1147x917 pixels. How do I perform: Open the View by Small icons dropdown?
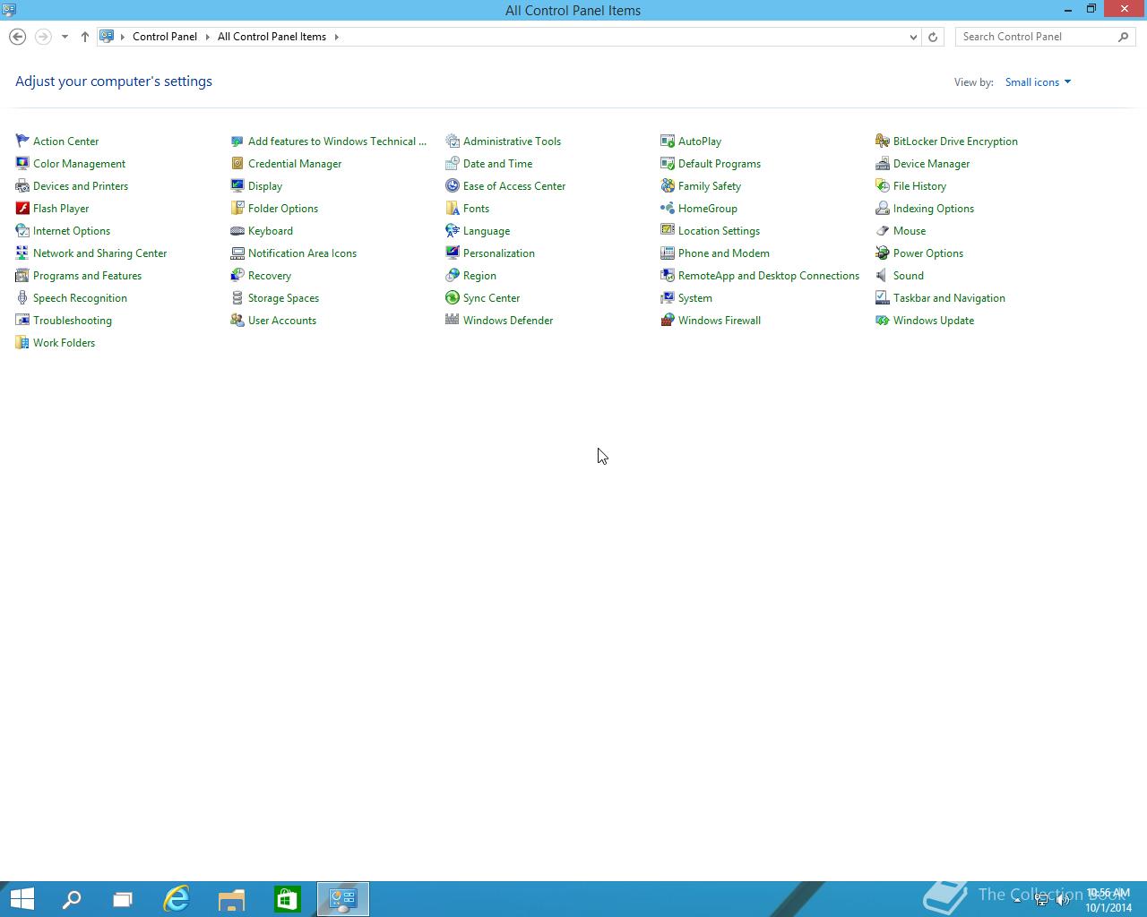[x=1038, y=82]
